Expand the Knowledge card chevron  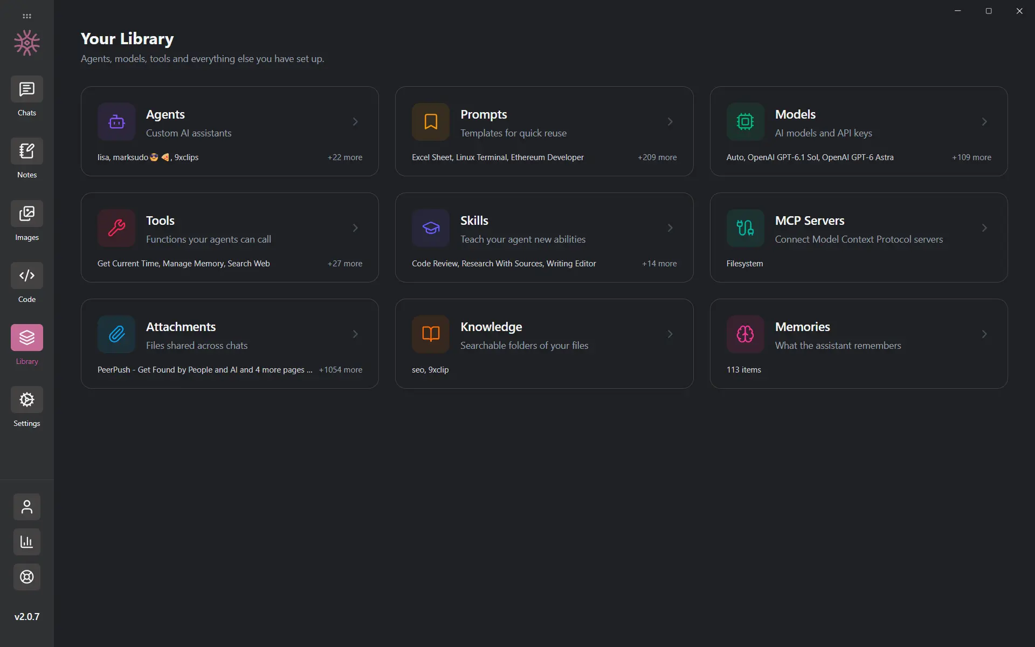(x=670, y=334)
